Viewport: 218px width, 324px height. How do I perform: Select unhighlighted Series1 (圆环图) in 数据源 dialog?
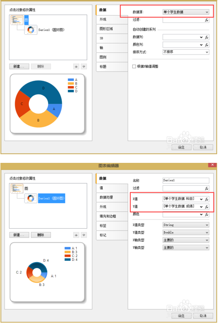(52, 30)
